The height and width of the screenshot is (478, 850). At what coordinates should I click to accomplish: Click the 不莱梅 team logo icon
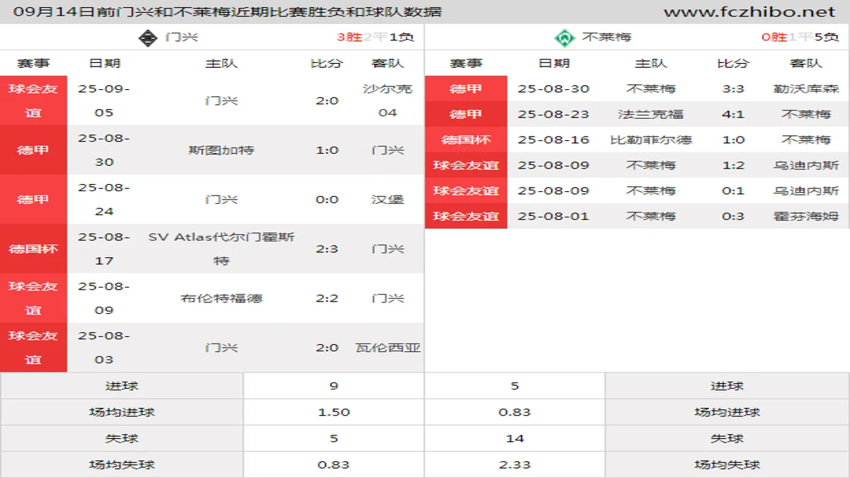pos(564,38)
